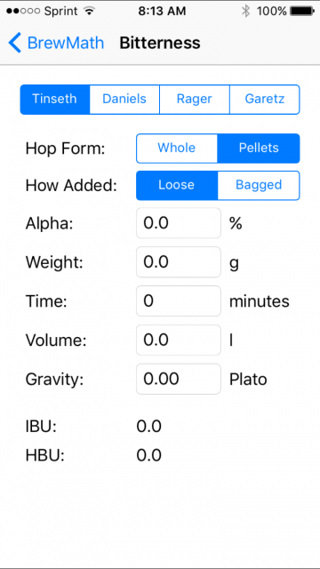Select Bagged for How Added

click(x=259, y=186)
